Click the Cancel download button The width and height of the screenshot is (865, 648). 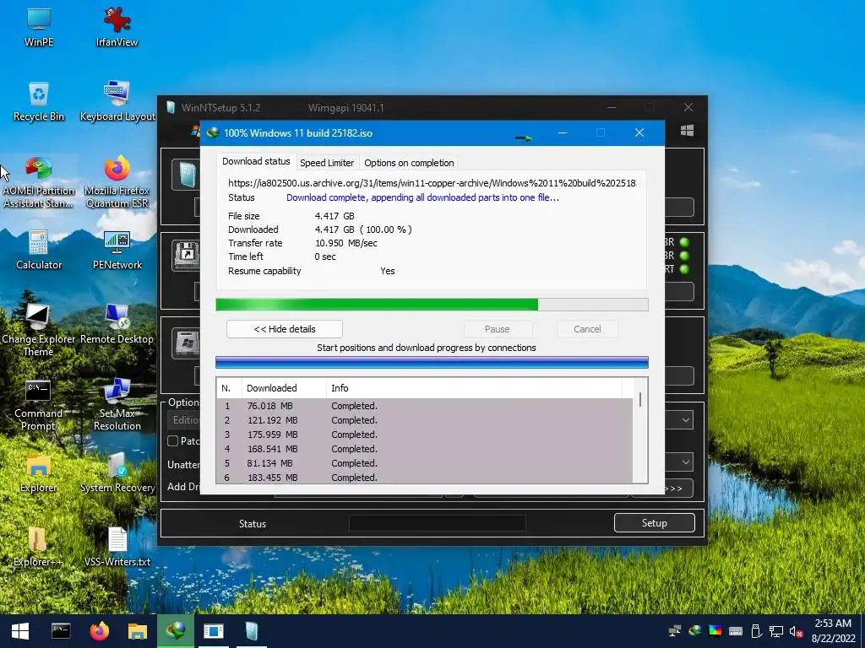click(587, 329)
